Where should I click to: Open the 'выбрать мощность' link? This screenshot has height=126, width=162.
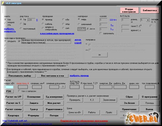(10, 30)
